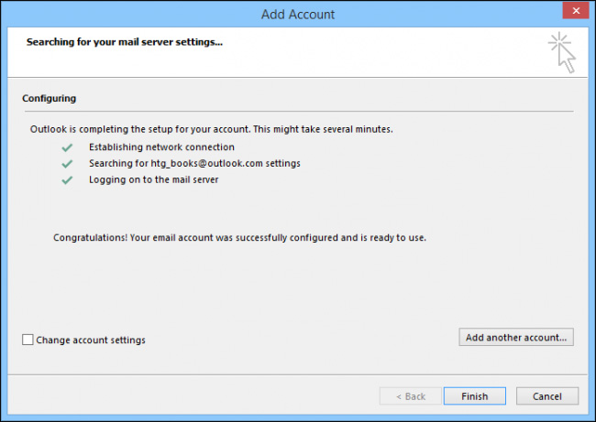Image resolution: width=596 pixels, height=422 pixels.
Task: Click the Searching for your mail server settings heading
Action: tap(124, 42)
